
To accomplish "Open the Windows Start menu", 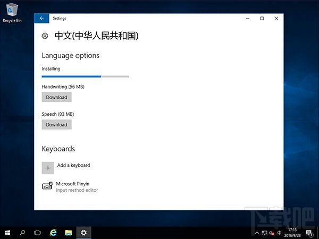I will [x=7, y=233].
